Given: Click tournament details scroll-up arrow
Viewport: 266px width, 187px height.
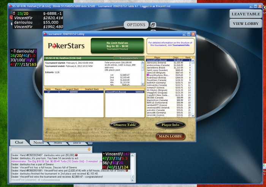Looking at the screenshot, I should click(142, 62).
